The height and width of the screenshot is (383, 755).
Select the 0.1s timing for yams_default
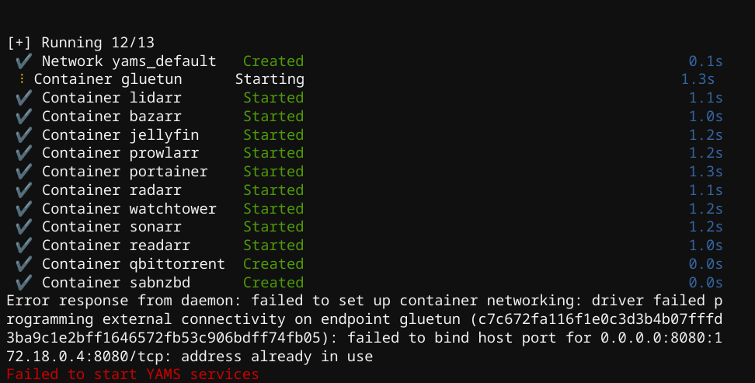click(705, 61)
